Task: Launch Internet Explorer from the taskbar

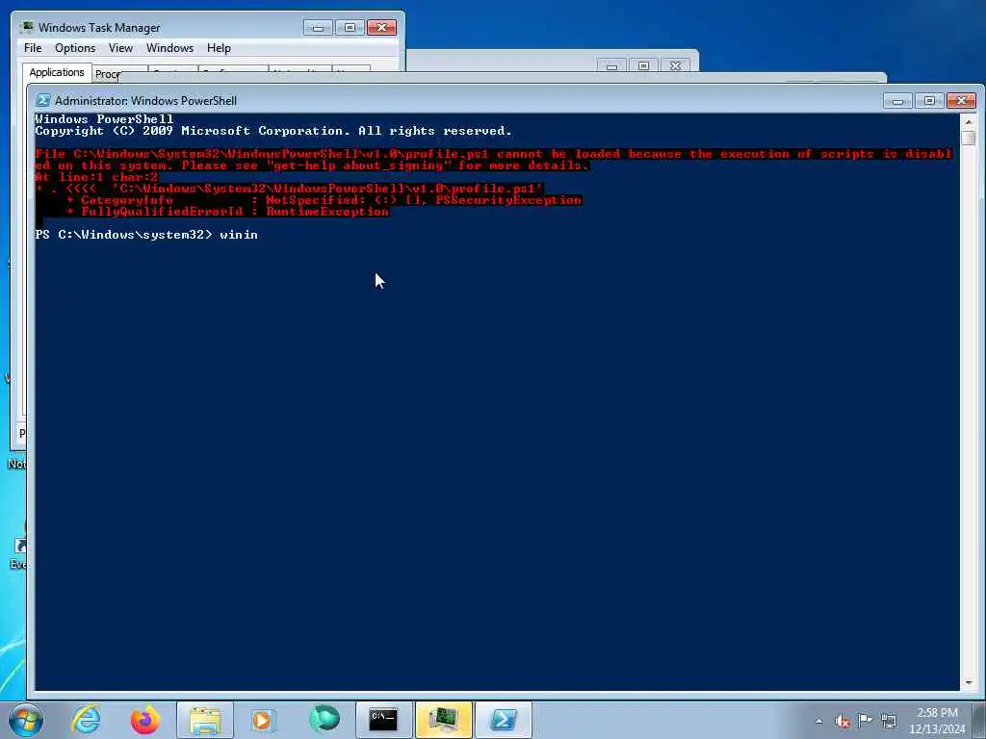Action: click(x=86, y=720)
